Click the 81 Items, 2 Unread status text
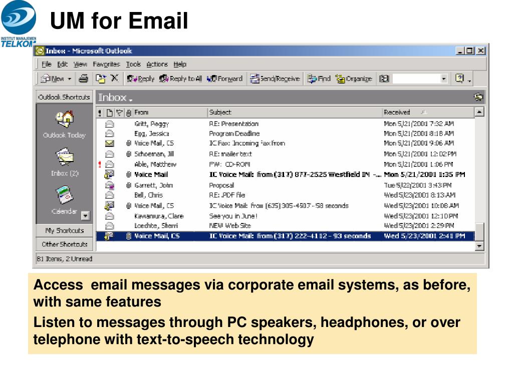This screenshot has width=513, height=384. 65,258
